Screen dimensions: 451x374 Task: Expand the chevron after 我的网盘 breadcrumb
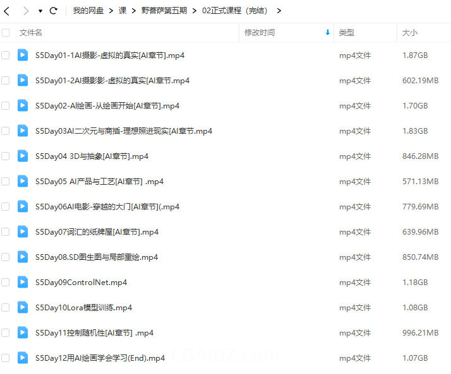111,11
